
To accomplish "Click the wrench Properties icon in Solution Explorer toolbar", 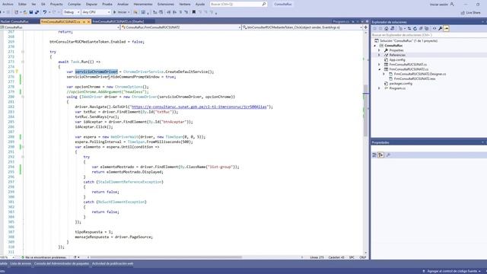I will pyautogui.click(x=441, y=28).
